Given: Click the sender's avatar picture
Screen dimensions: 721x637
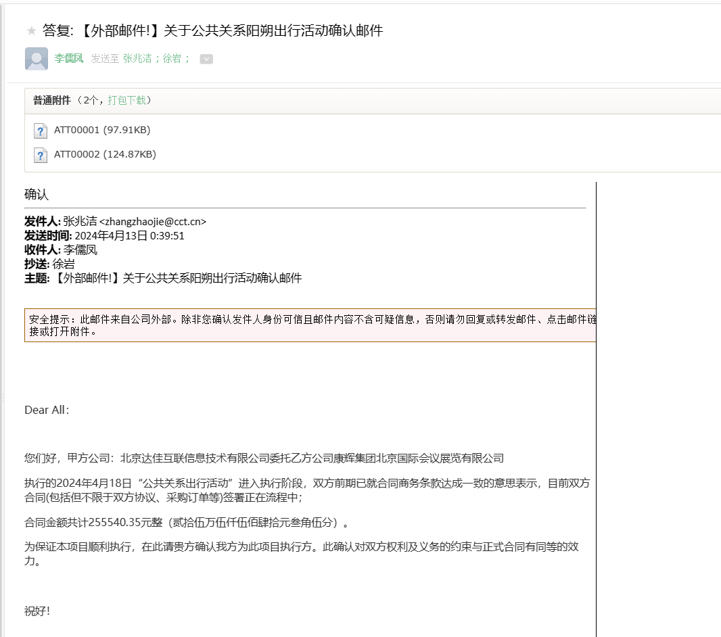Looking at the screenshot, I should tap(37, 59).
